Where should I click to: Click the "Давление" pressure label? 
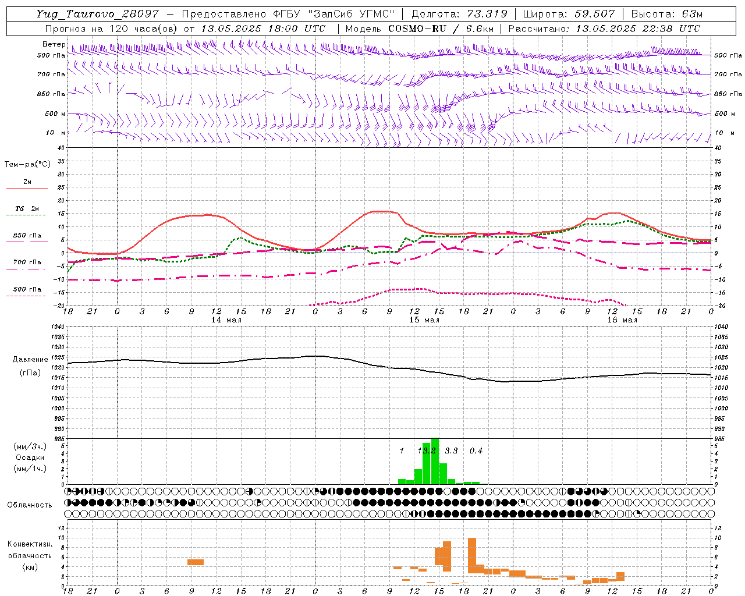point(30,360)
